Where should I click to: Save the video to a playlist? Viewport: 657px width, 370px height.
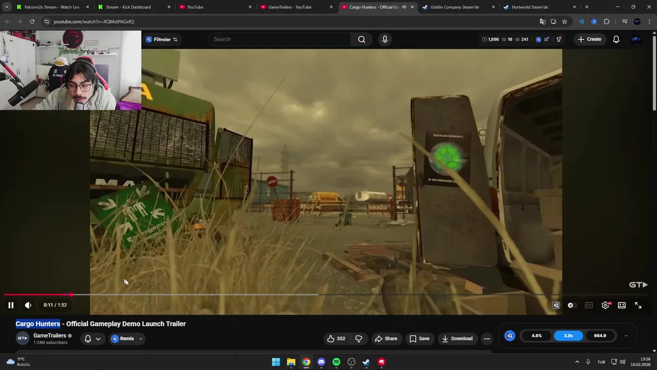pos(419,339)
